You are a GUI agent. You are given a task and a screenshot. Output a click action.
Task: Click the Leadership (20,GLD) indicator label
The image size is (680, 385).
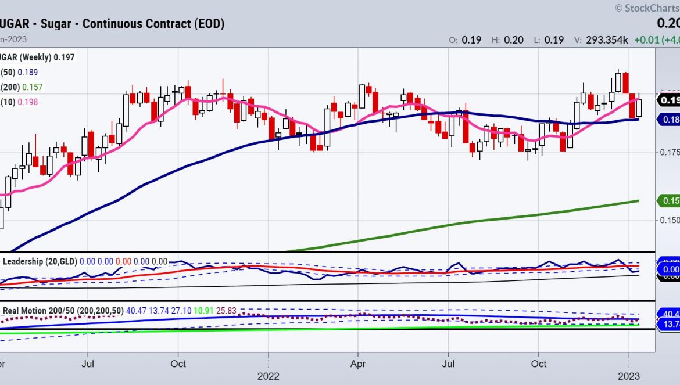(40, 261)
